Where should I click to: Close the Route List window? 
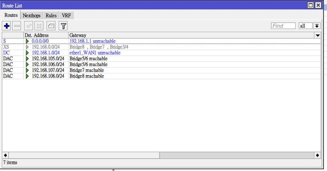pos(318,5)
